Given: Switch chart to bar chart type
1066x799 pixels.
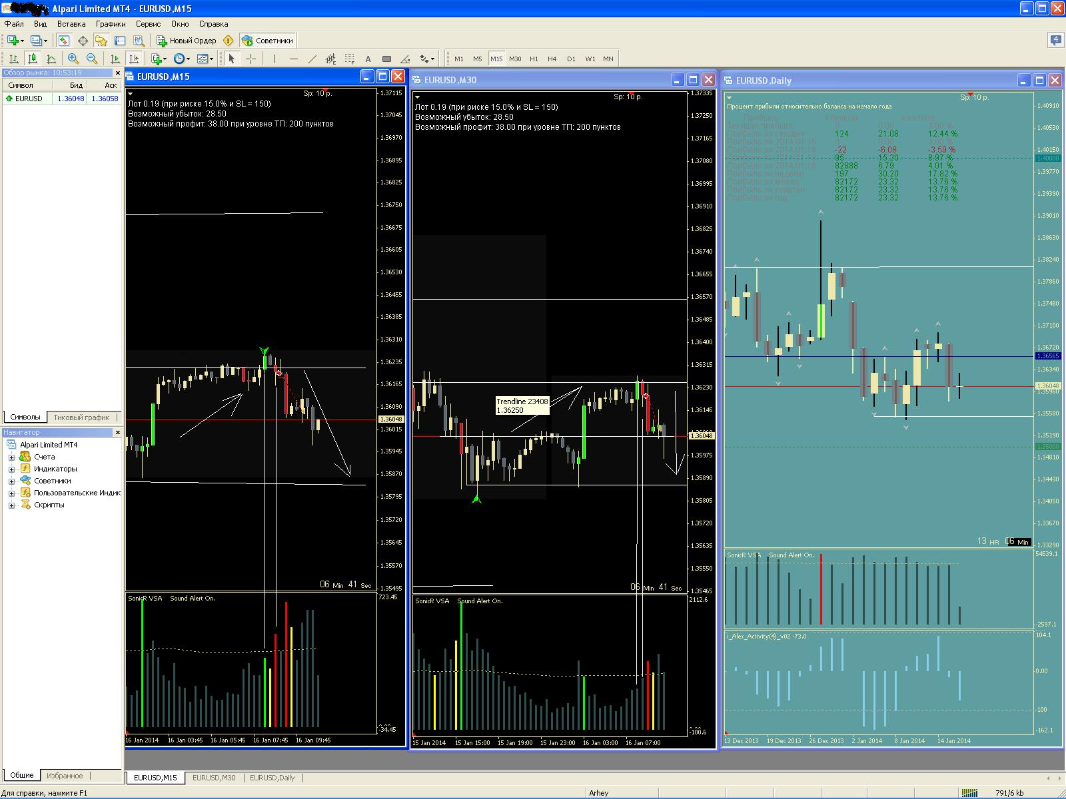Looking at the screenshot, I should 13,59.
